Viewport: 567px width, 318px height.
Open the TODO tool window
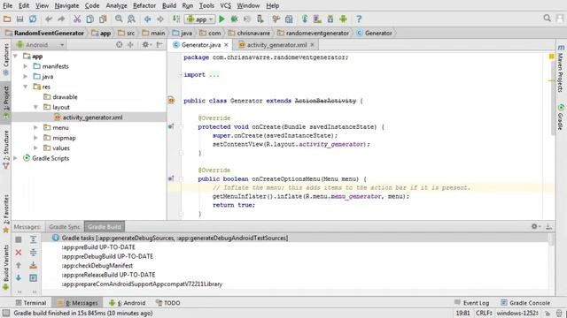168,303
